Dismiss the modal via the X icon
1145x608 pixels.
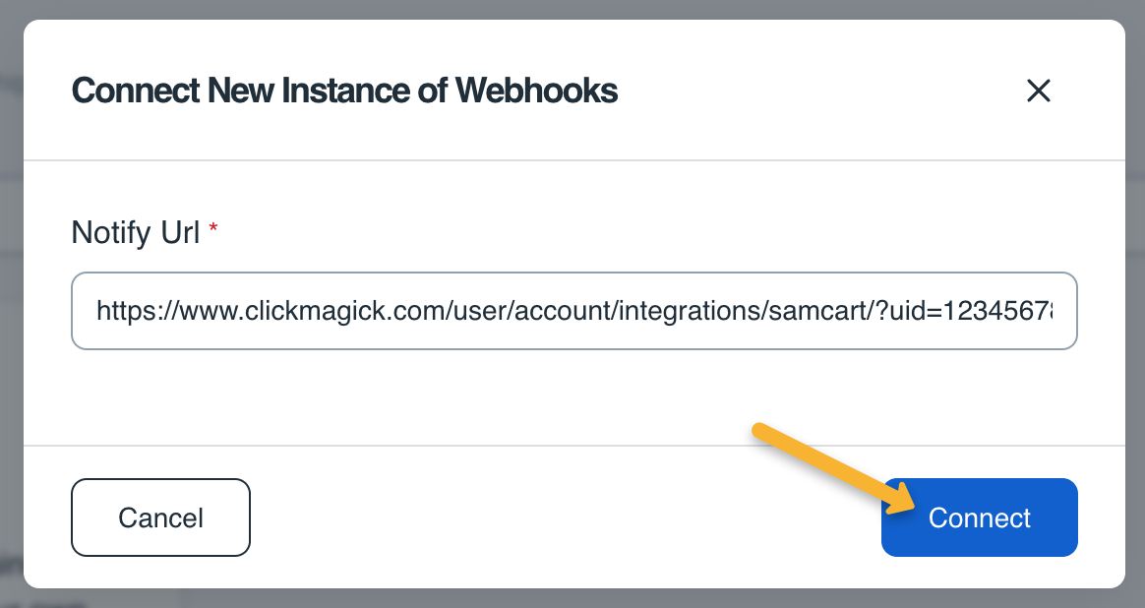pyautogui.click(x=1039, y=91)
